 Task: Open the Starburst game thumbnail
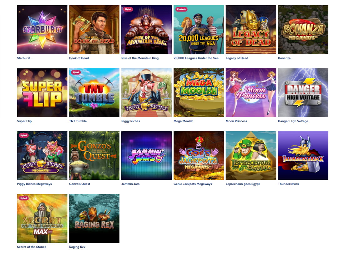[x=42, y=30]
